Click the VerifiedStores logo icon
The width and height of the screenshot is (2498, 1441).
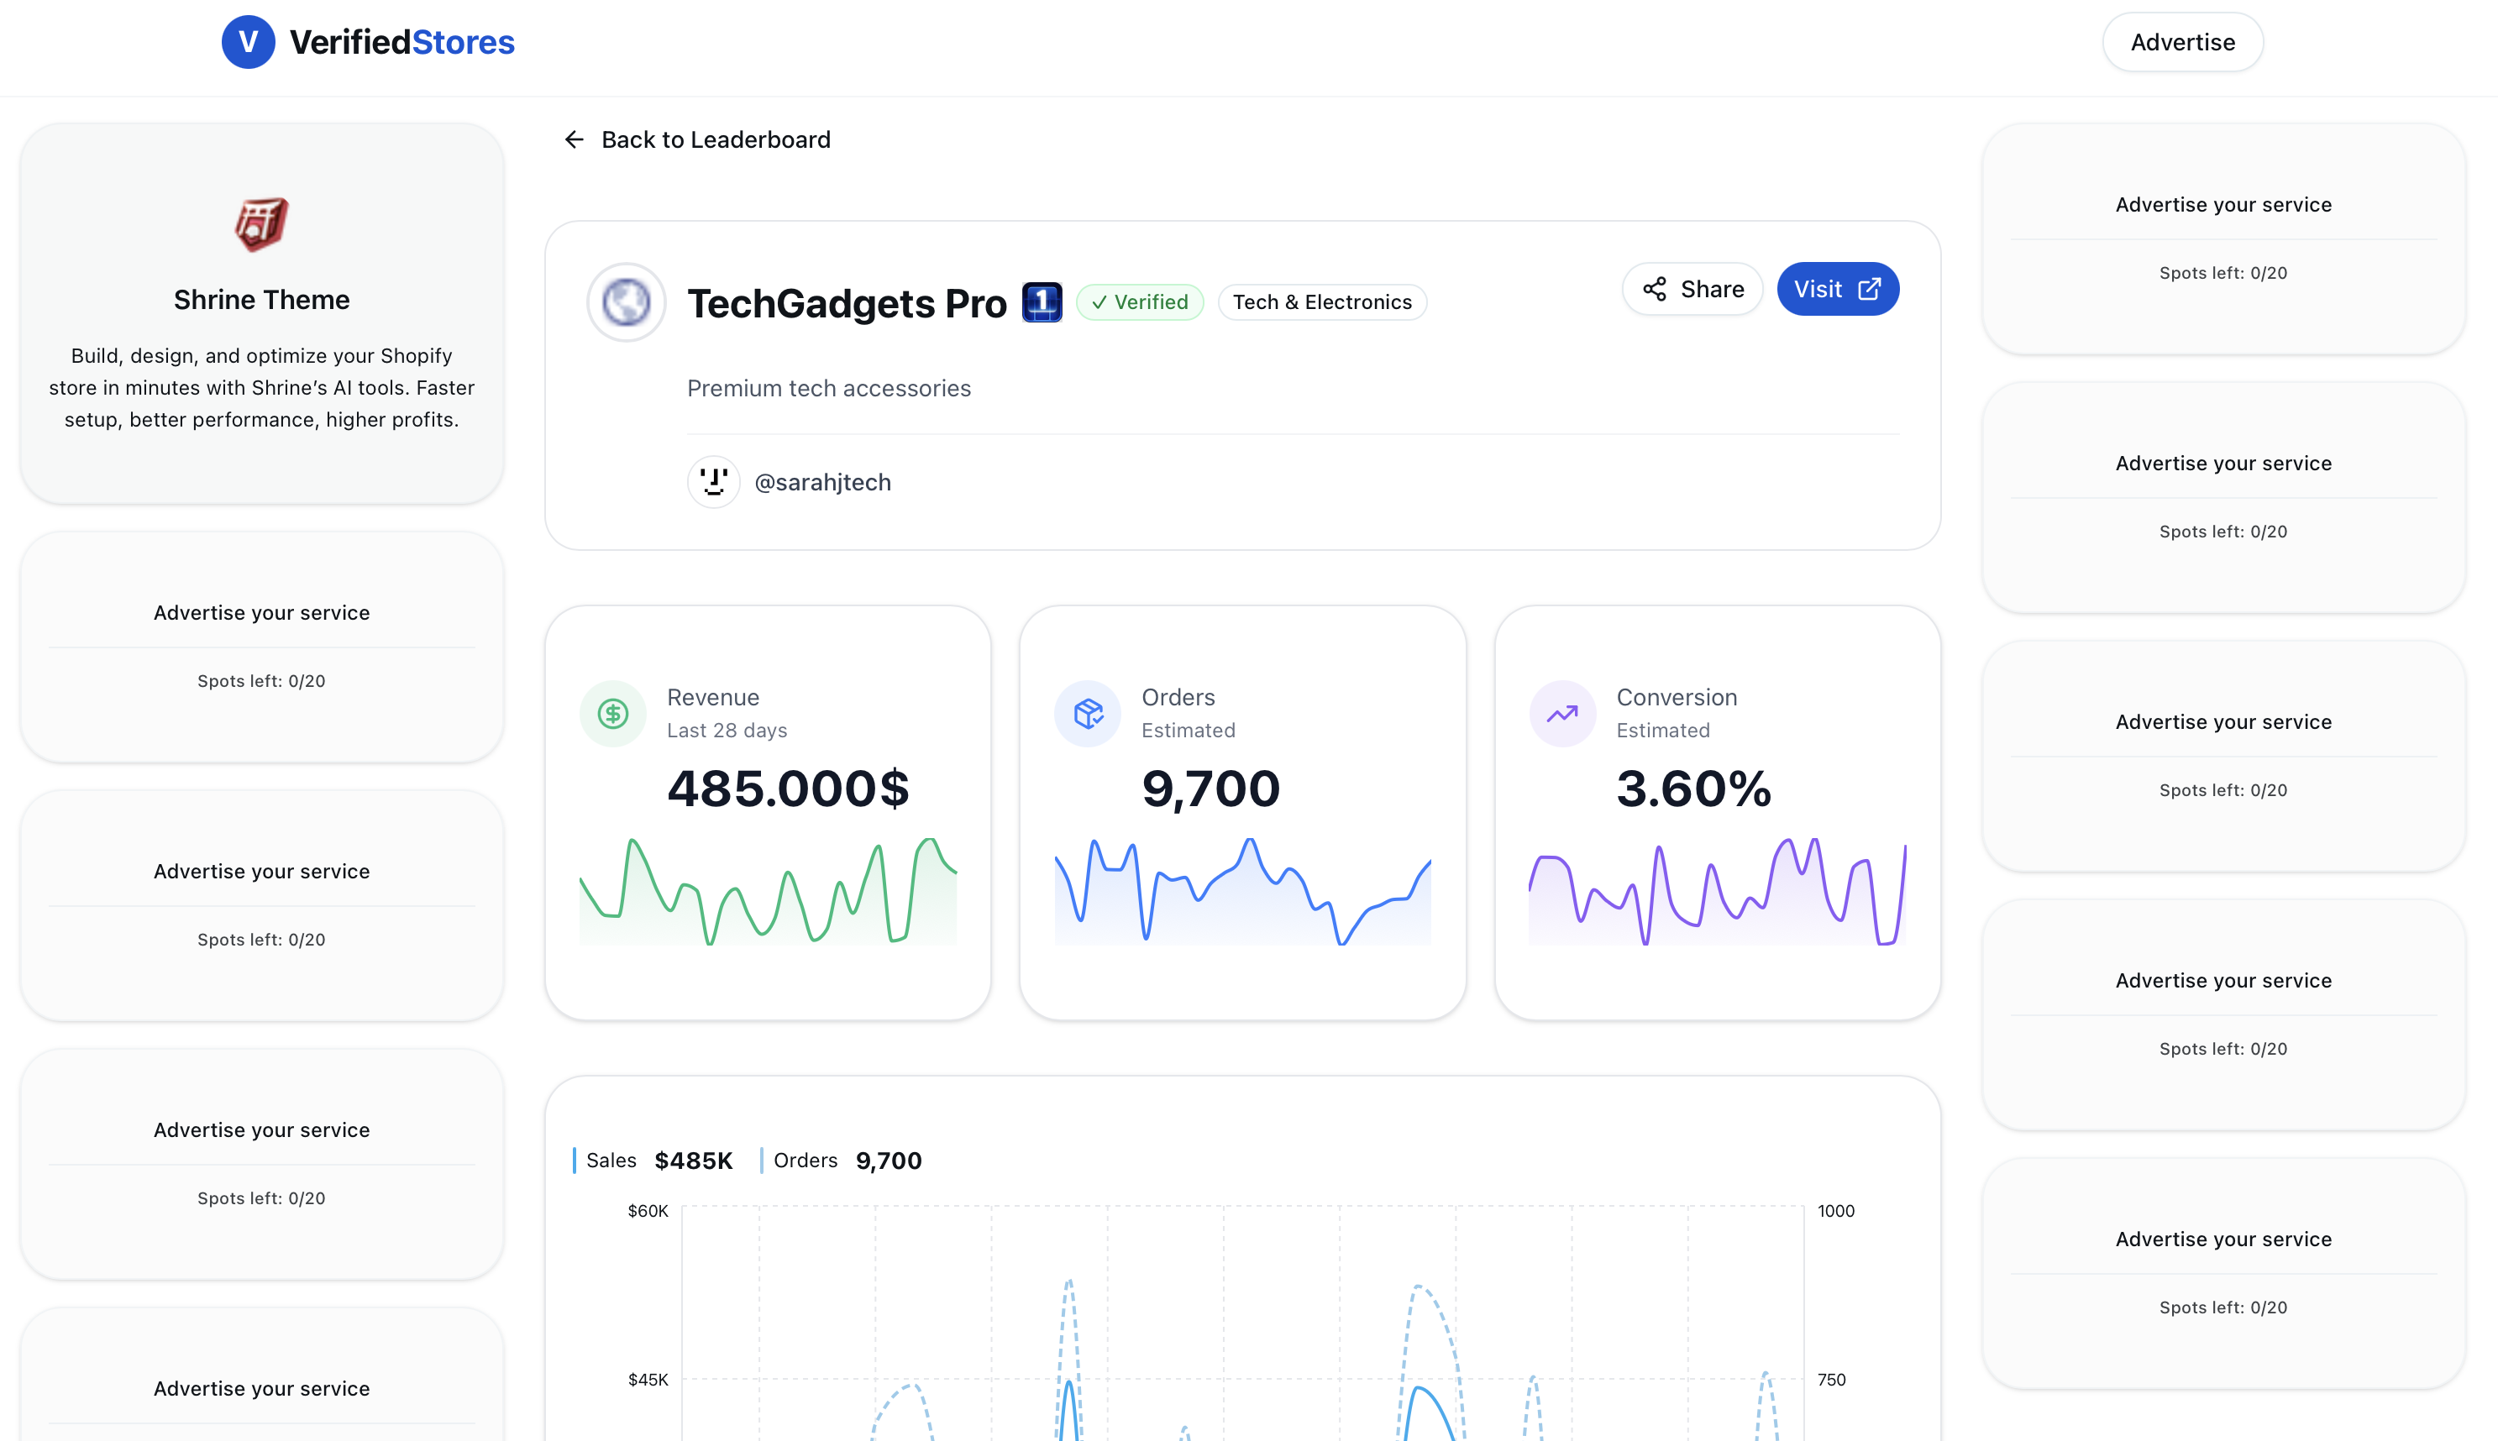click(249, 42)
